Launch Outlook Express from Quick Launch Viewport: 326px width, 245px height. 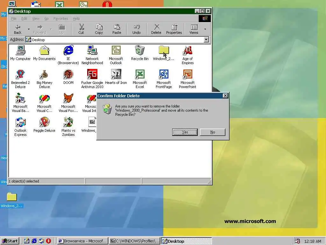click(x=41, y=241)
